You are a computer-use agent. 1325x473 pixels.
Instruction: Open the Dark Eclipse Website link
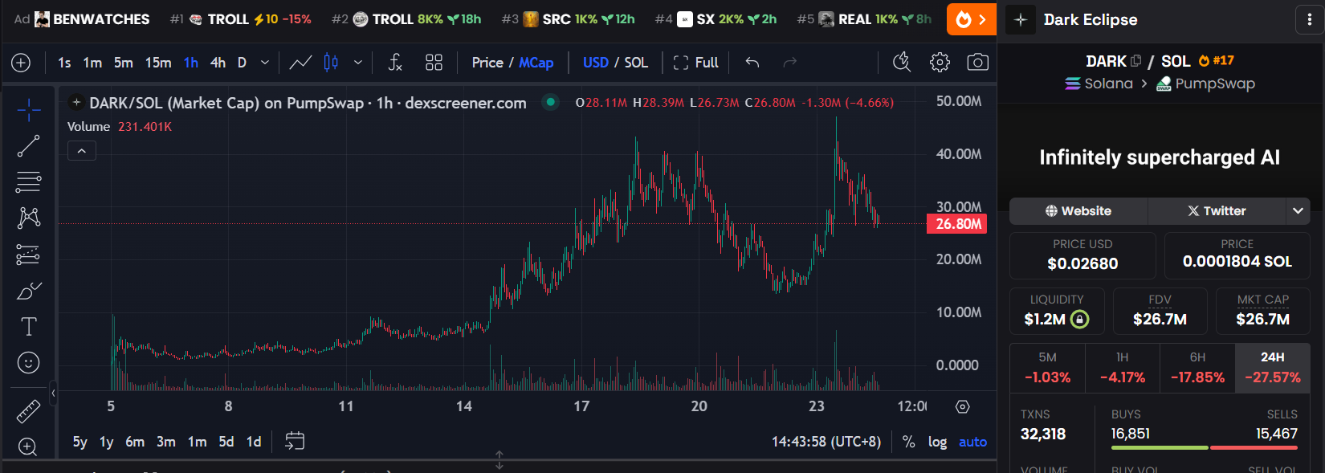(1078, 211)
